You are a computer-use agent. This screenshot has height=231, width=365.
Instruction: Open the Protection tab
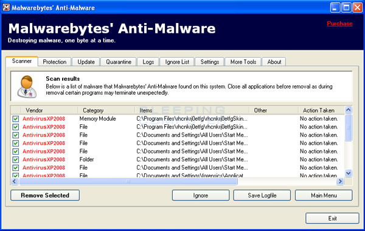pyautogui.click(x=55, y=62)
